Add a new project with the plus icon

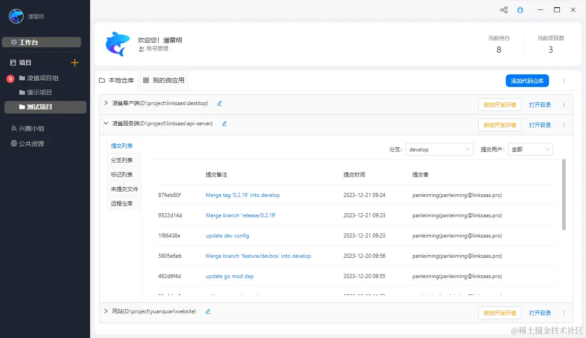tap(75, 63)
